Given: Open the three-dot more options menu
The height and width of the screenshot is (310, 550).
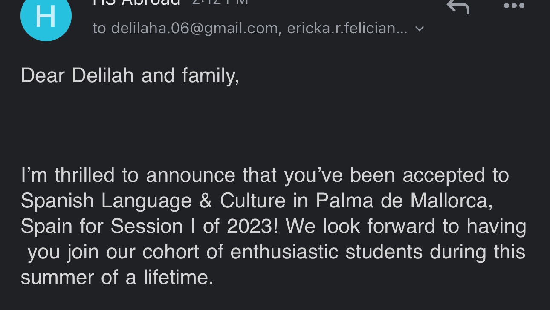Looking at the screenshot, I should [x=514, y=6].
